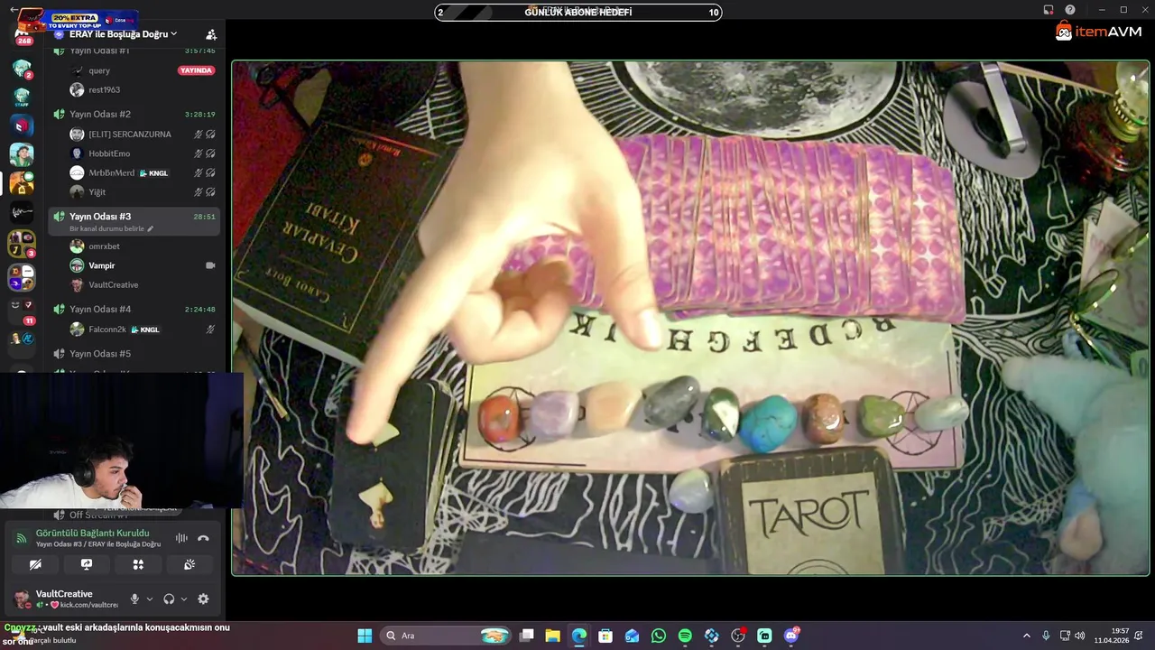Open the activities launcher button
1155x650 pixels.
138,564
